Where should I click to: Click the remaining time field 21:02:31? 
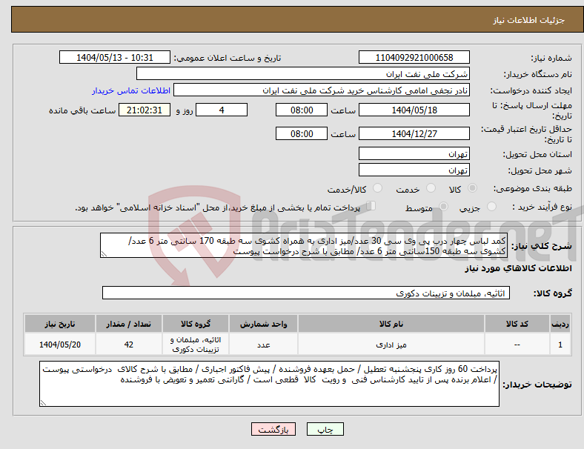point(145,110)
